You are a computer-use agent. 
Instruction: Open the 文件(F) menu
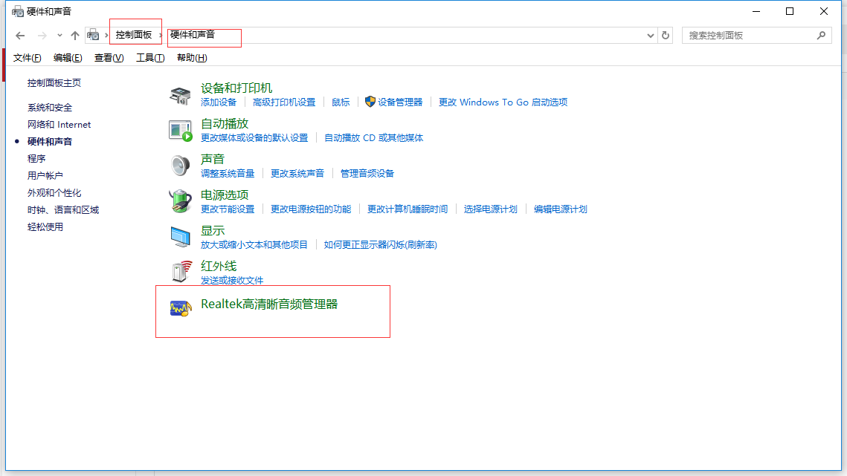tap(27, 58)
